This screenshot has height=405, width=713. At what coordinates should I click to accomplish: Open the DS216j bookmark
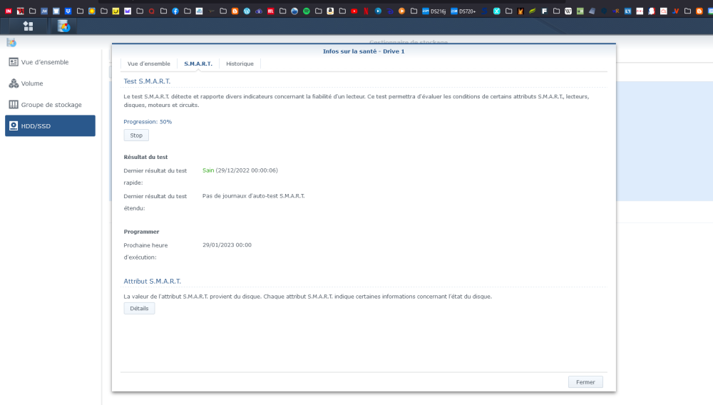click(434, 11)
